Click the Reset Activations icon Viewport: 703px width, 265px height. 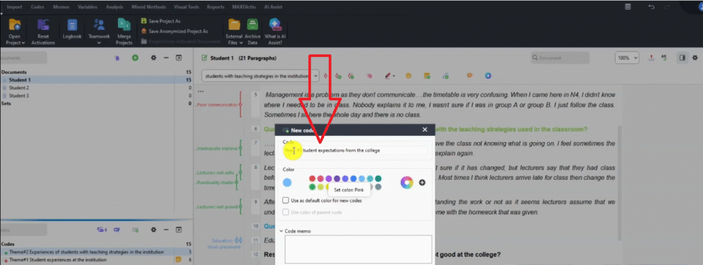point(43,32)
